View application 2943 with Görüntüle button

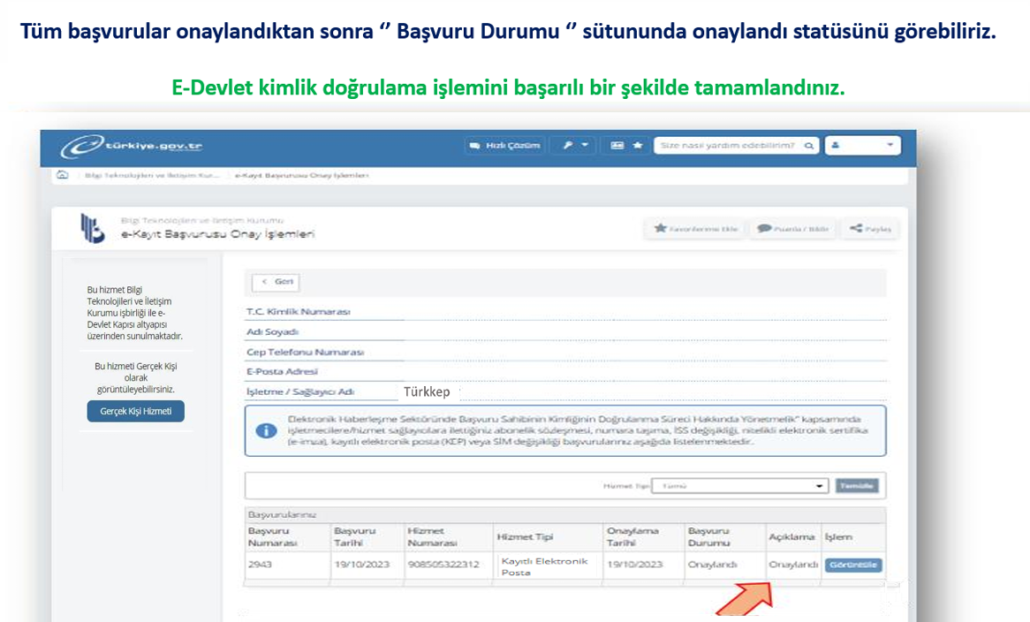click(852, 565)
